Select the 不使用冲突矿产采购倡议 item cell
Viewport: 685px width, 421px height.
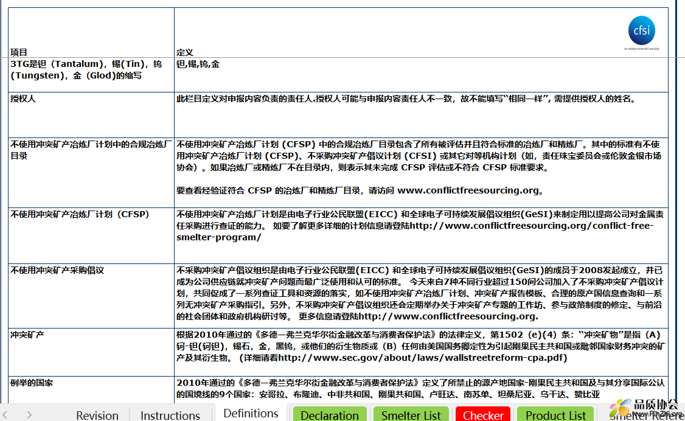[x=91, y=296]
